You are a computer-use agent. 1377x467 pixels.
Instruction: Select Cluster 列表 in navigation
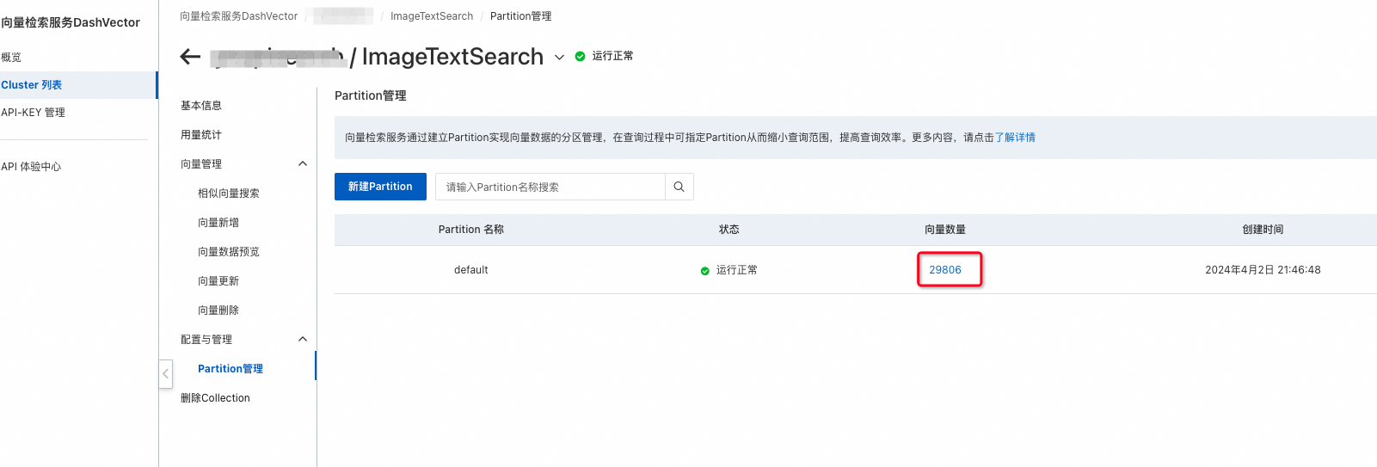point(32,84)
